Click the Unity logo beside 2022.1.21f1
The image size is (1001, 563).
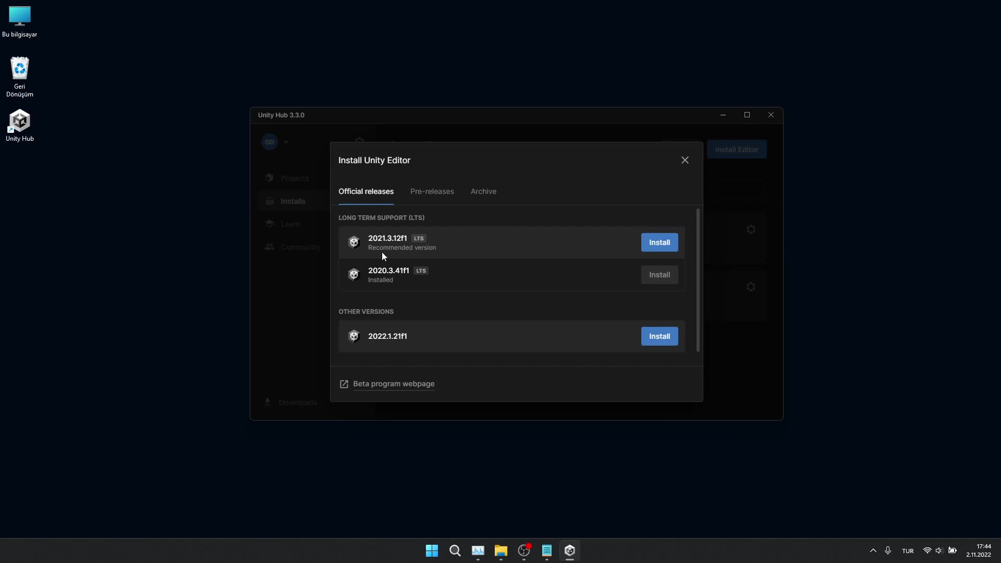click(x=354, y=336)
